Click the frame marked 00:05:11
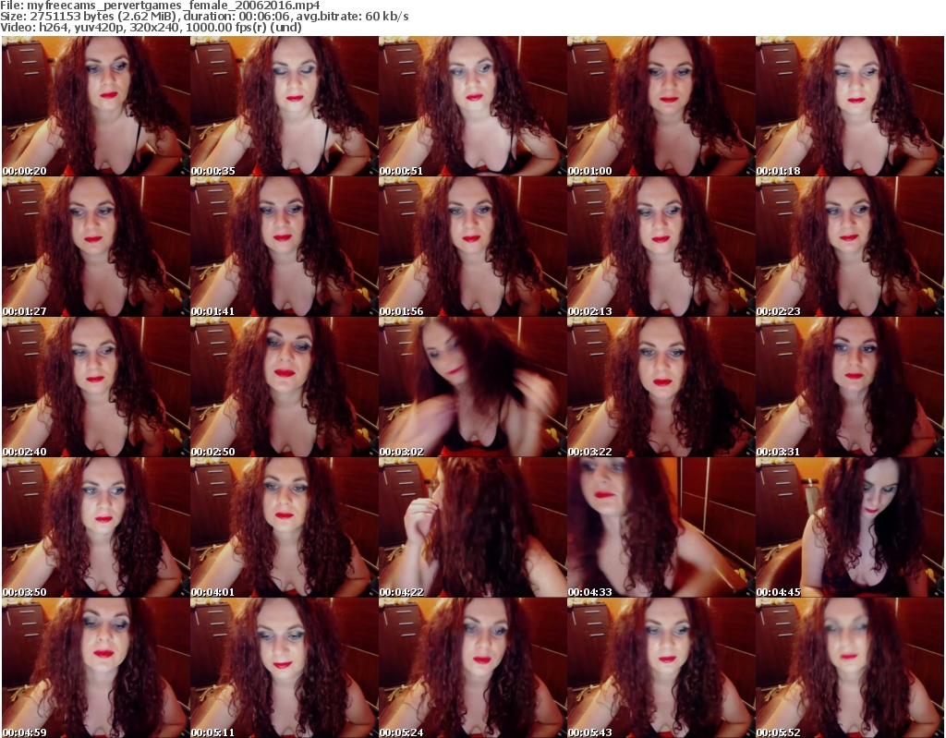The width and height of the screenshot is (946, 738). [x=285, y=668]
